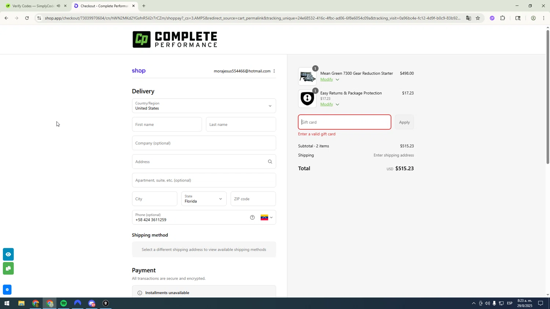Open the browser profile icon
The width and height of the screenshot is (550, 309).
pyautogui.click(x=533, y=18)
